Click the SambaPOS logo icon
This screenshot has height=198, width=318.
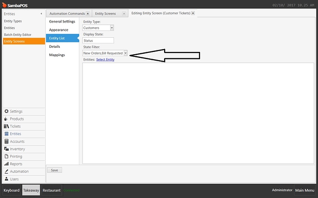(x=4, y=5)
